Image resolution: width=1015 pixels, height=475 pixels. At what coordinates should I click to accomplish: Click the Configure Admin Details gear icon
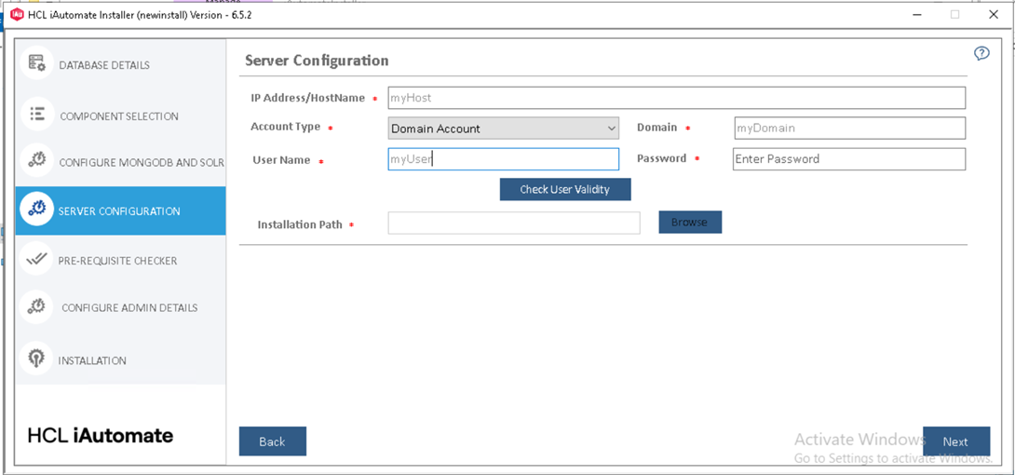[36, 306]
